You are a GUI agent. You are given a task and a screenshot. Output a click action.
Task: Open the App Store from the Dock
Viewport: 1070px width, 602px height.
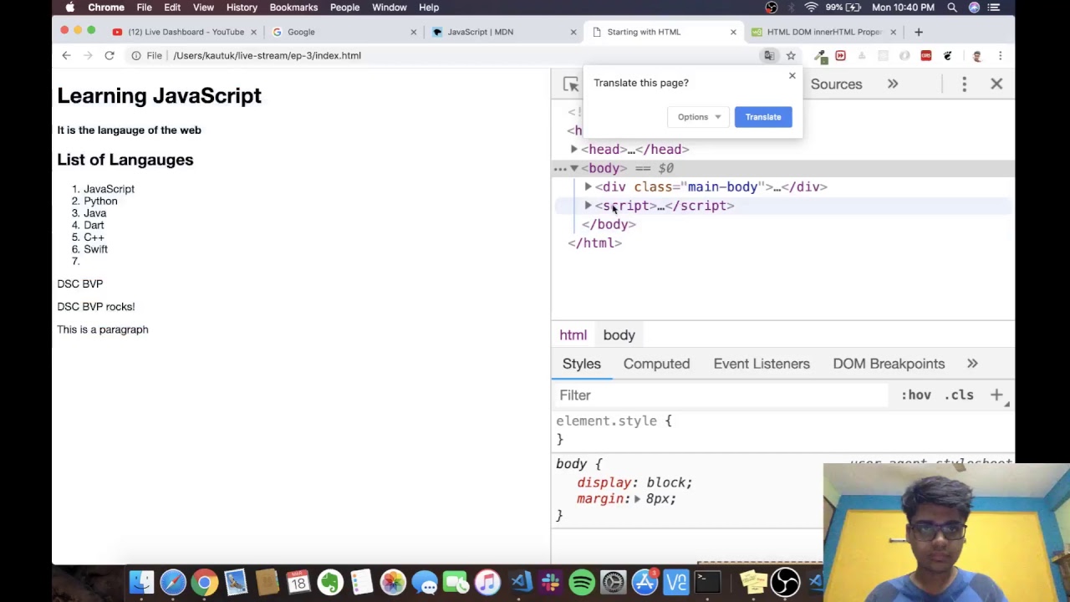[x=645, y=582]
